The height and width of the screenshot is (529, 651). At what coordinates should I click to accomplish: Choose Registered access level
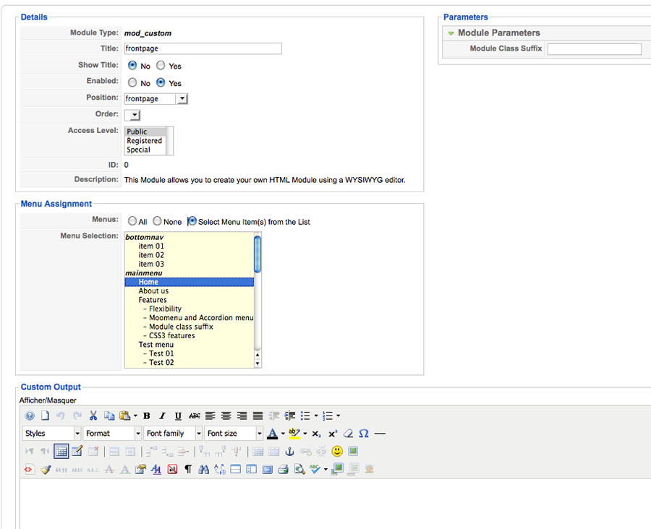144,141
